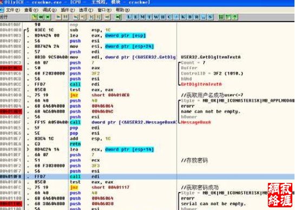Click the Step into toolbar icon

coord(76,17)
